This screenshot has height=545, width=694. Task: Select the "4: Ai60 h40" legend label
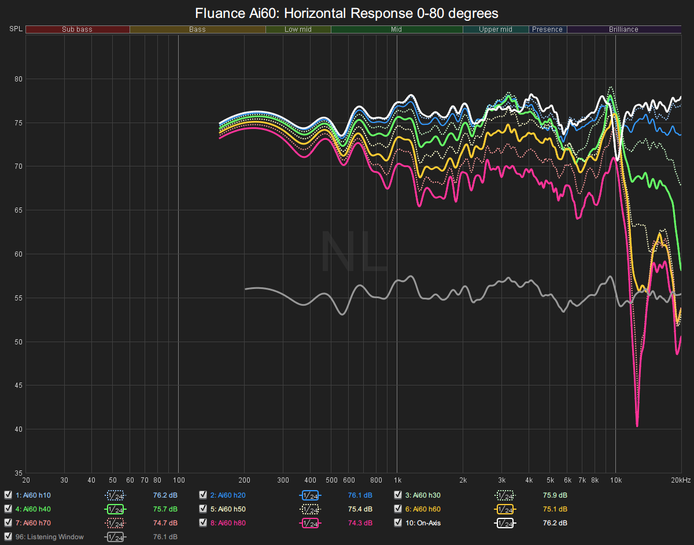(33, 509)
